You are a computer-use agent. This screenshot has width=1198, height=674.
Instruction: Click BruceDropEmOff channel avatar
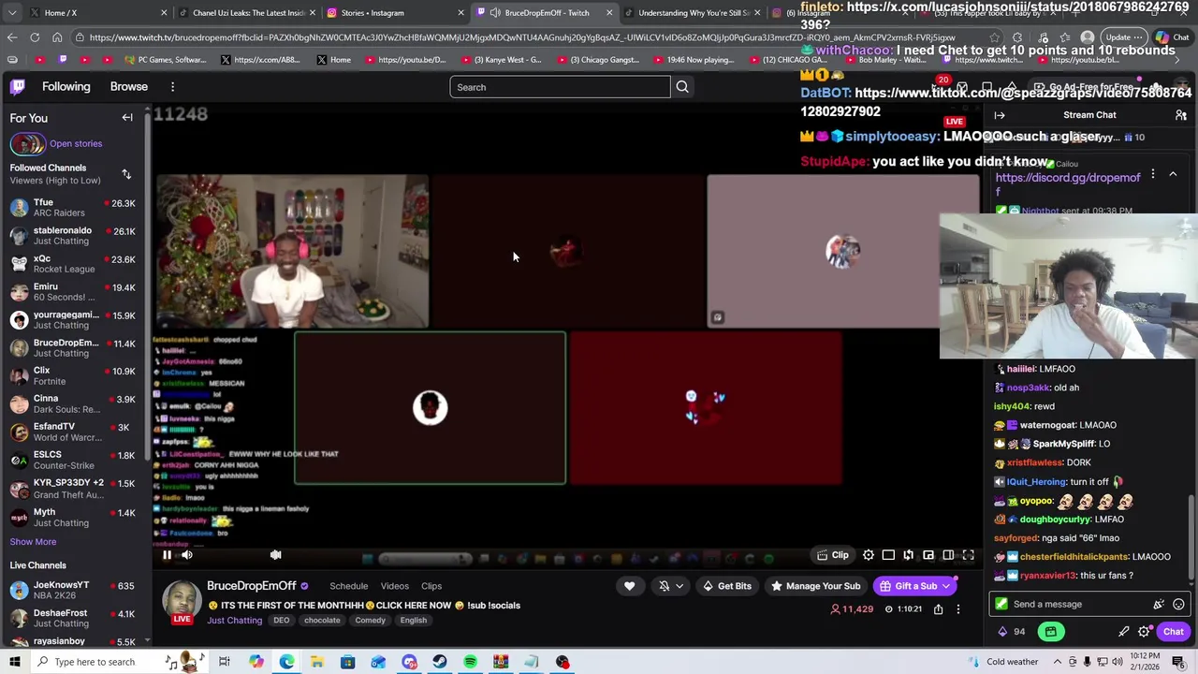pyautogui.click(x=182, y=601)
